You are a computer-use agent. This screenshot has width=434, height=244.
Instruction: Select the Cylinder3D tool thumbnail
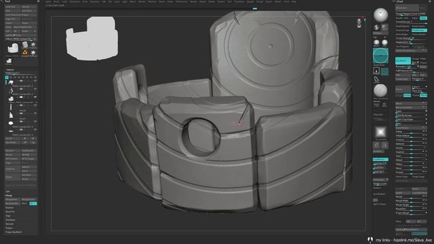tap(25, 45)
